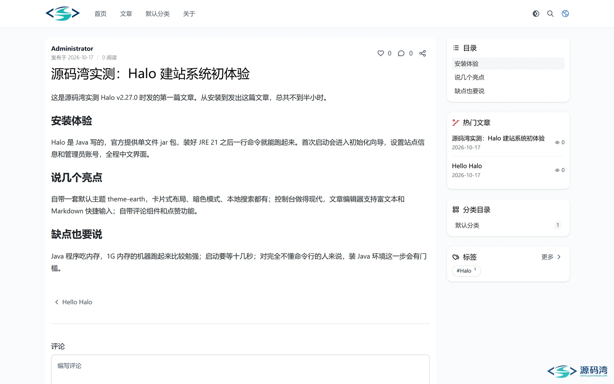This screenshot has height=384, width=614.
Task: Click the 分类目录 grid icon
Action: [456, 210]
